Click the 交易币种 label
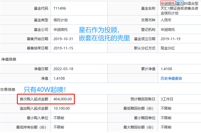Image resolution: width=201 pixels, height=133 pixels. click(148, 20)
